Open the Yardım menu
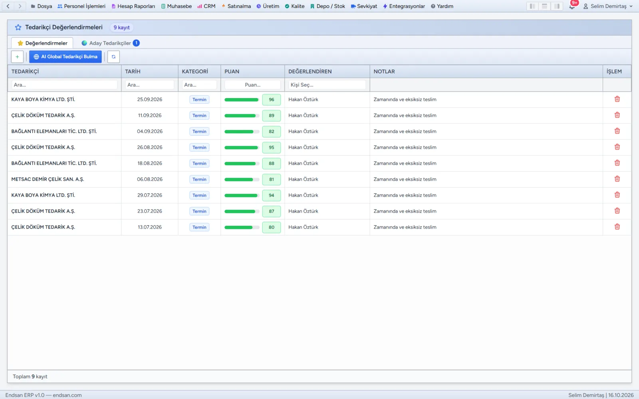Viewport: 639px width, 399px height. [442, 6]
